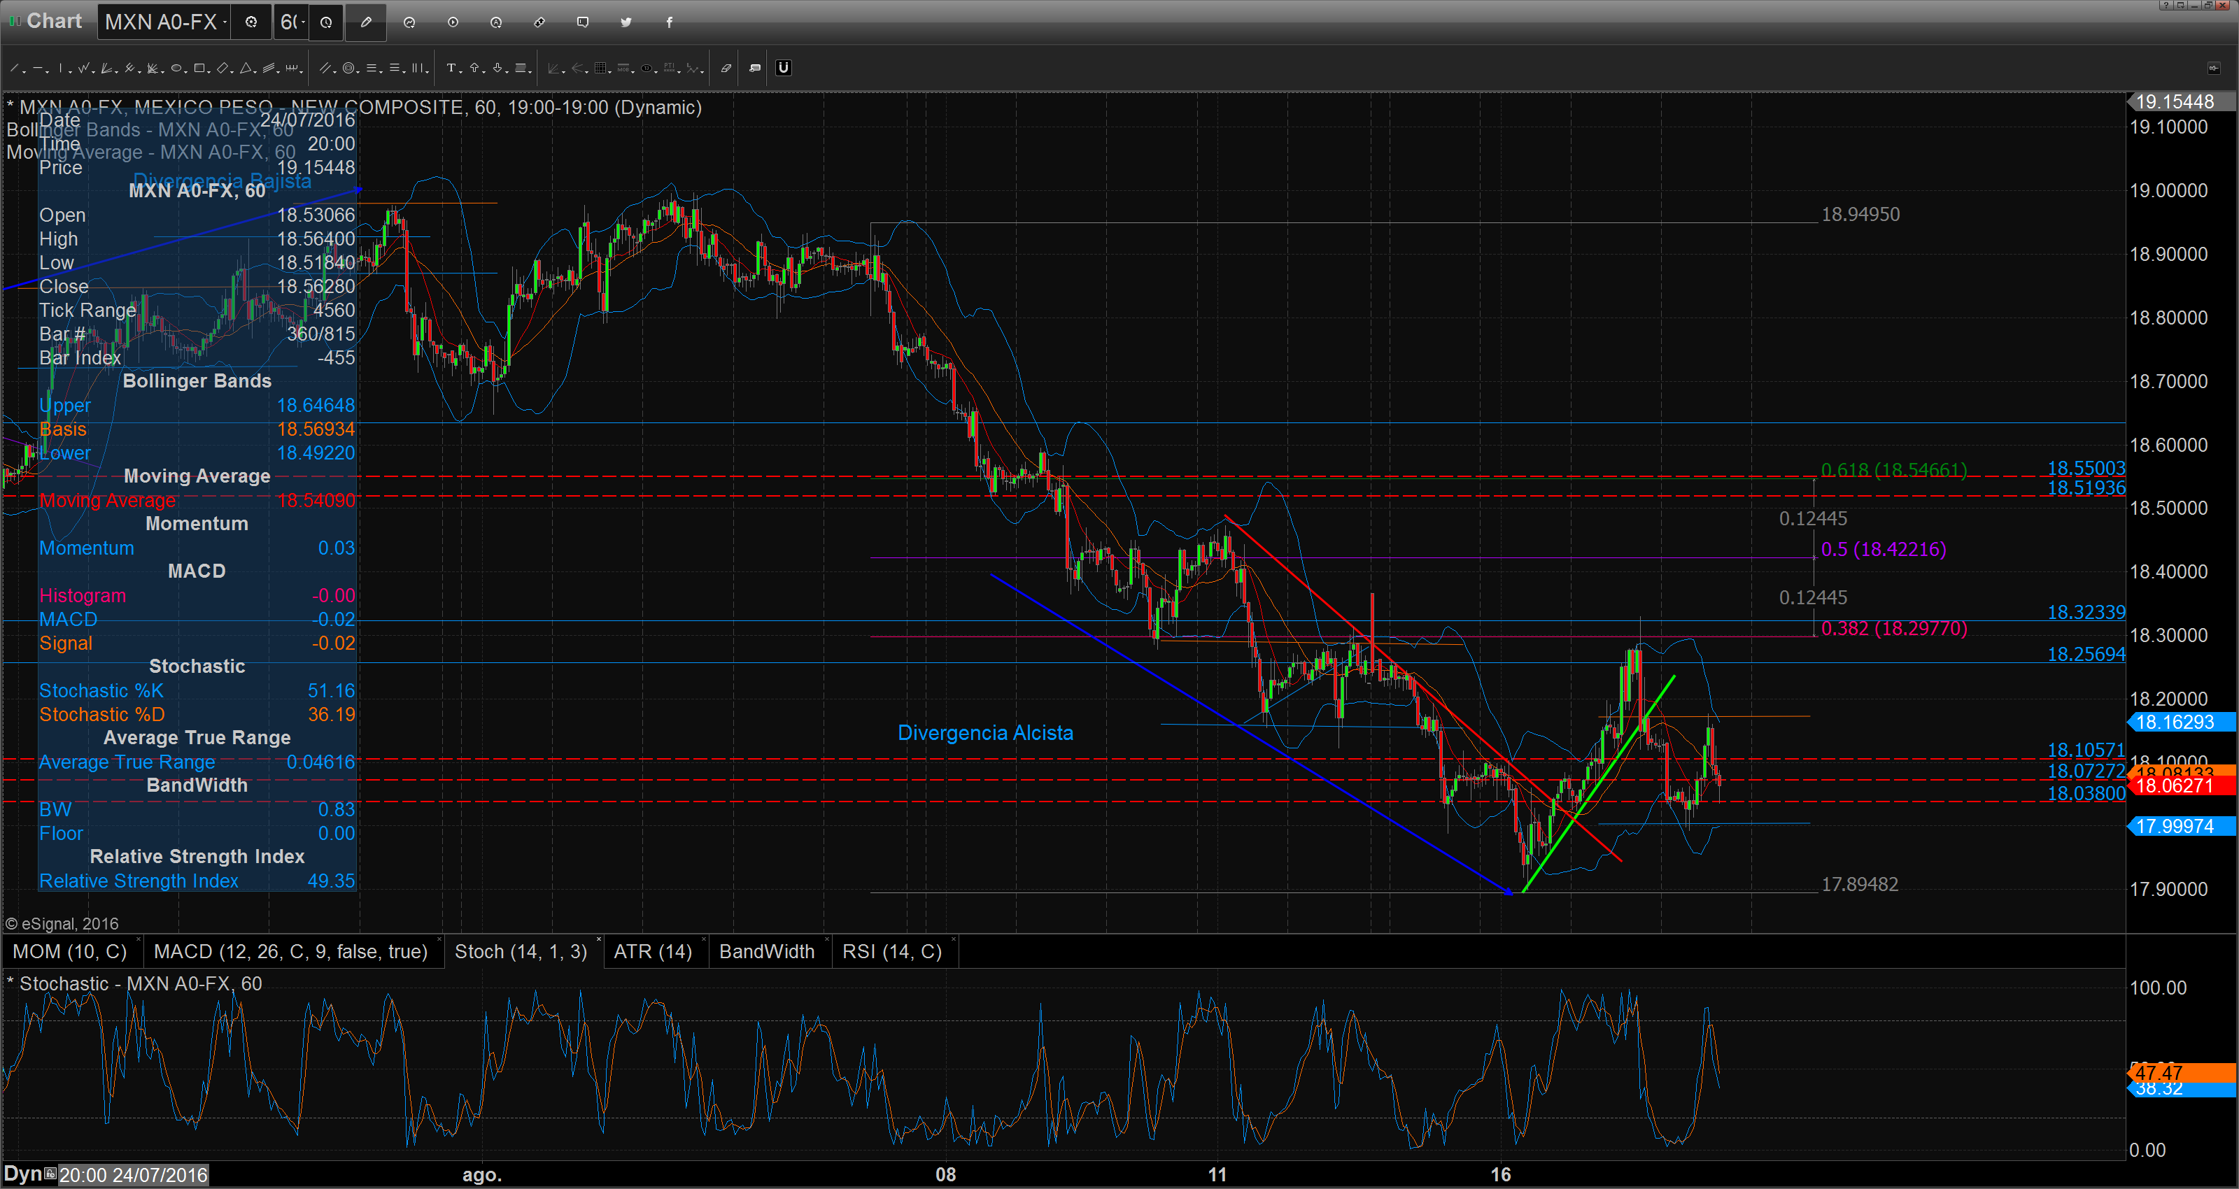Close the RSI (14, C) tab
The image size is (2239, 1189).
pos(954,941)
